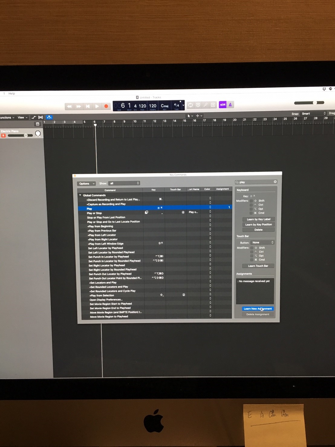Open the Show filter dropdown set to all
The image size is (335, 447).
(124, 183)
